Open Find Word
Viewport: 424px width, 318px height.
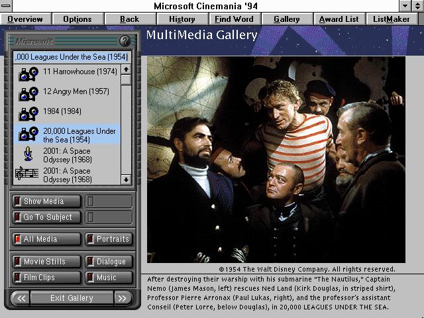click(x=235, y=19)
